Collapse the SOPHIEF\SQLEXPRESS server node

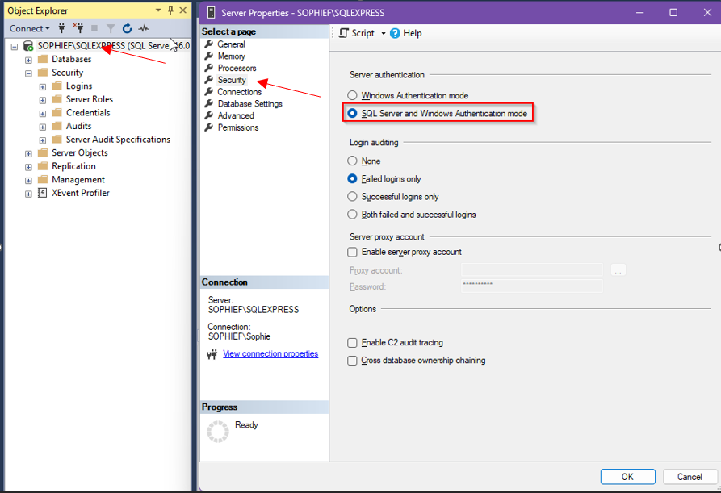(x=15, y=47)
